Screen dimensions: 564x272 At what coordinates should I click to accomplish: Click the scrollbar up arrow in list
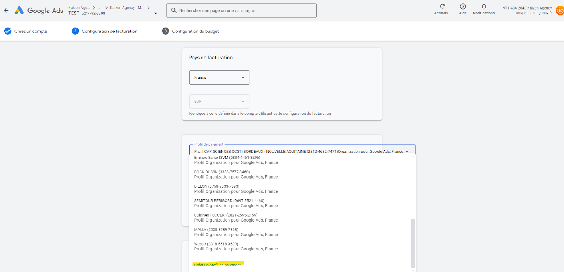click(413, 156)
